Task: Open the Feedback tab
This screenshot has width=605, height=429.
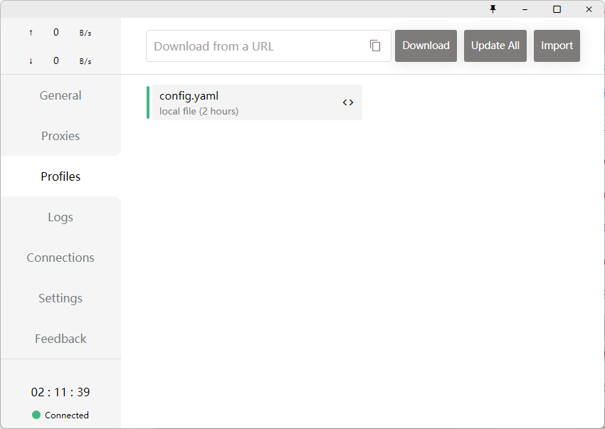Action: click(60, 339)
